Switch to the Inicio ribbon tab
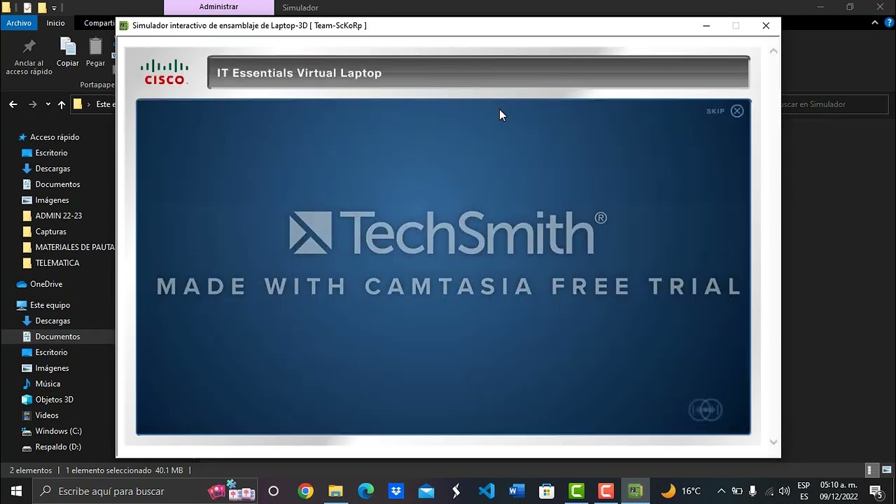 pyautogui.click(x=55, y=23)
